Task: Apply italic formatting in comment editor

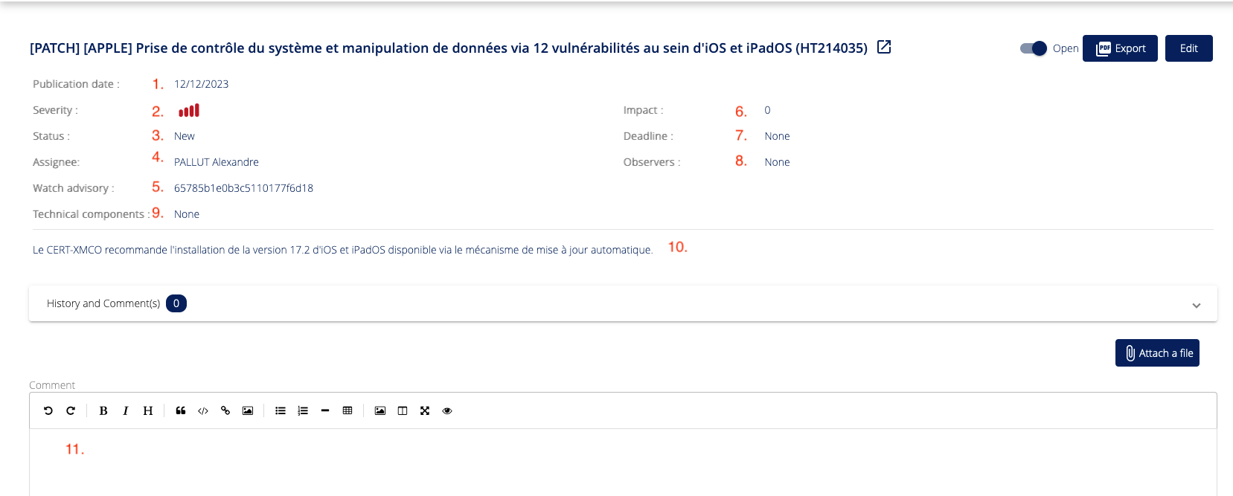Action: pos(126,410)
